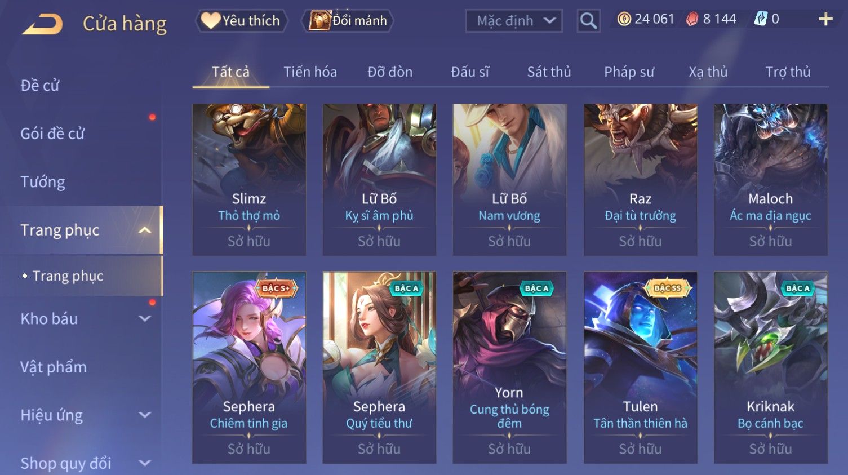
Task: Tap the blue voucher currency icon
Action: [761, 19]
